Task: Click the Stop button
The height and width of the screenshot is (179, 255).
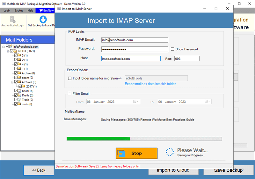Action: point(137,153)
